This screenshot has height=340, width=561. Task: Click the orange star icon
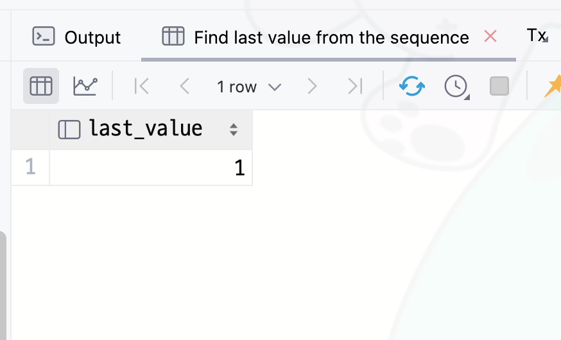coord(553,86)
